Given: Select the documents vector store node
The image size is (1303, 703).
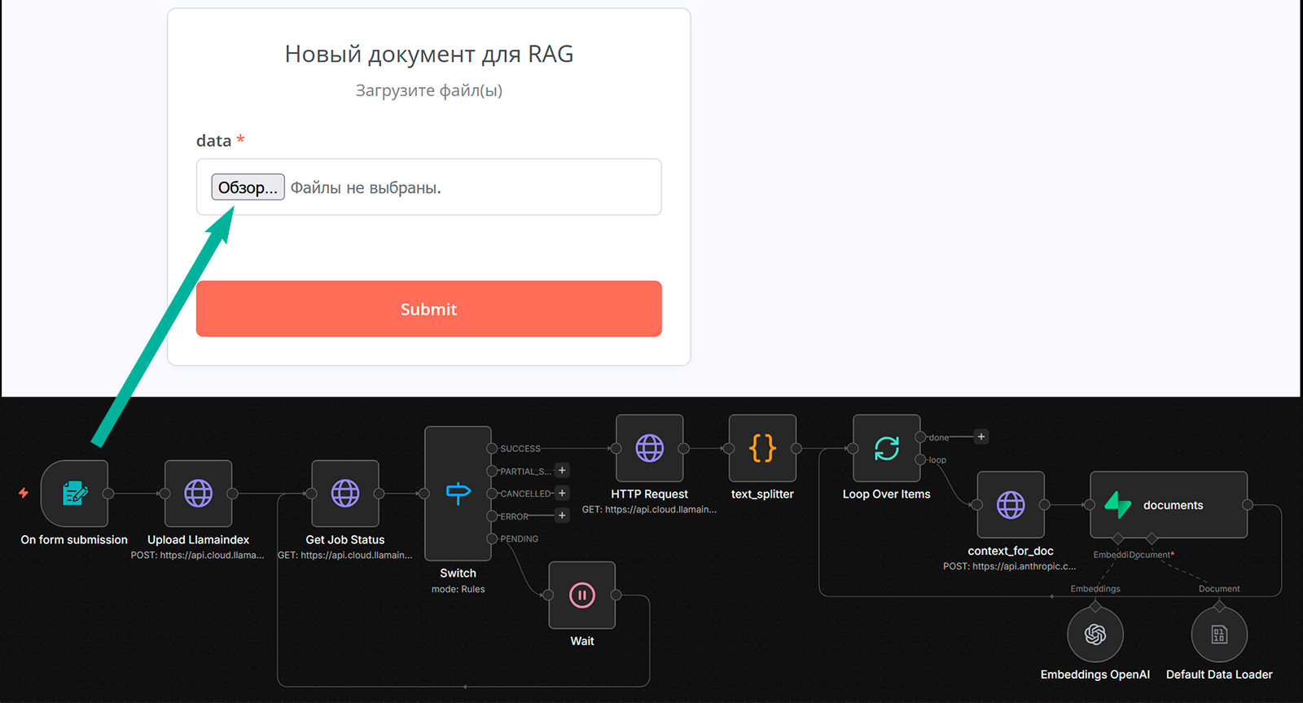Looking at the screenshot, I should (x=1169, y=505).
